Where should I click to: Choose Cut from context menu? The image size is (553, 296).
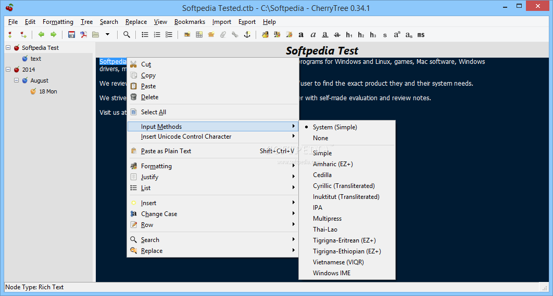click(213, 64)
